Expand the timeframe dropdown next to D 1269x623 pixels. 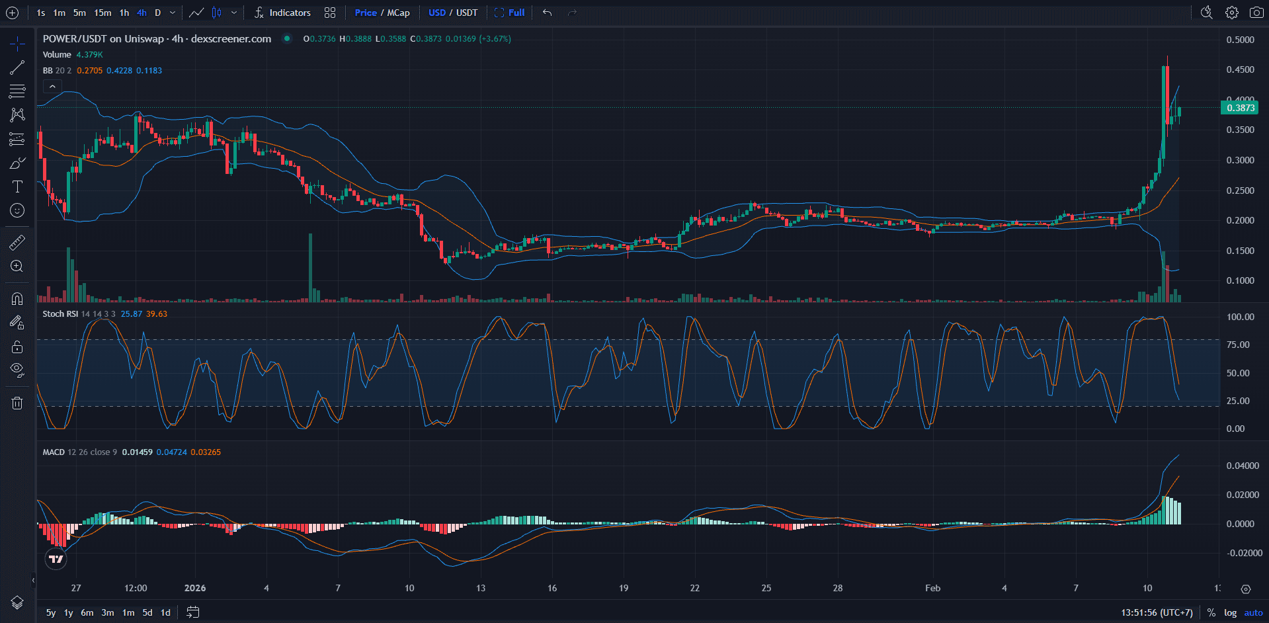click(173, 13)
